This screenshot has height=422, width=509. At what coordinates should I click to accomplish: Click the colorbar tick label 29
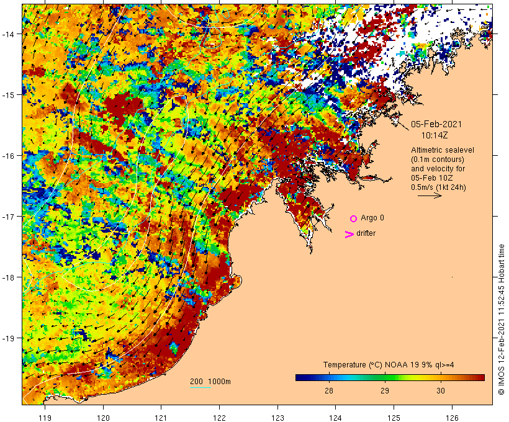[385, 390]
